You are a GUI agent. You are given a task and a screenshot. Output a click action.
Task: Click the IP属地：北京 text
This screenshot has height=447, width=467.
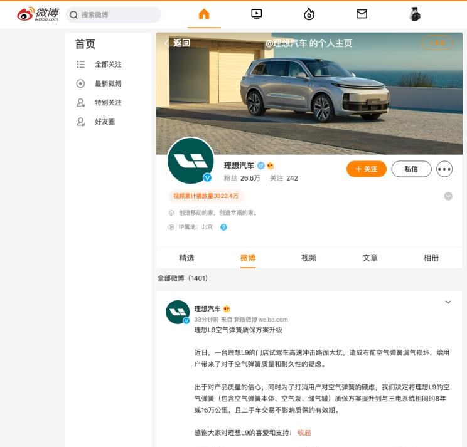196,227
